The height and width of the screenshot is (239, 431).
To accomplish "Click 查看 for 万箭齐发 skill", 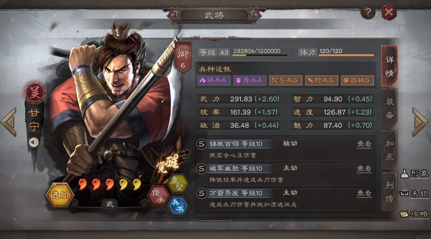I will click(x=364, y=193).
